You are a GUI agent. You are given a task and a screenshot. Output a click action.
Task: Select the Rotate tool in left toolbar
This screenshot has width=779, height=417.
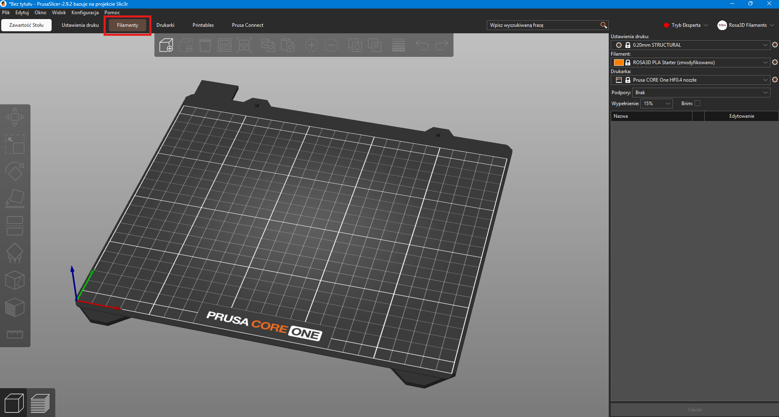pos(15,171)
